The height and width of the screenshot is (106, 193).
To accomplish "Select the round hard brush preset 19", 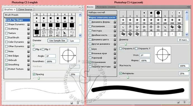I will (x=158, y=14).
